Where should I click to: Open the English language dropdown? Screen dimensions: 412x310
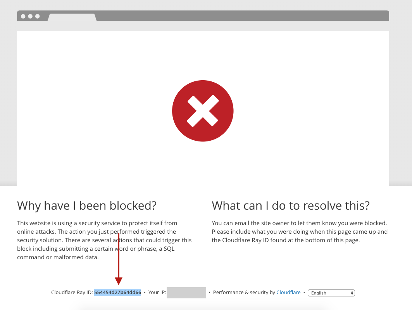tap(331, 293)
